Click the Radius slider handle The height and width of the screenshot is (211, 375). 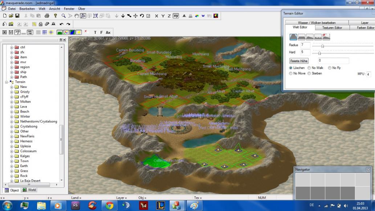322,46
